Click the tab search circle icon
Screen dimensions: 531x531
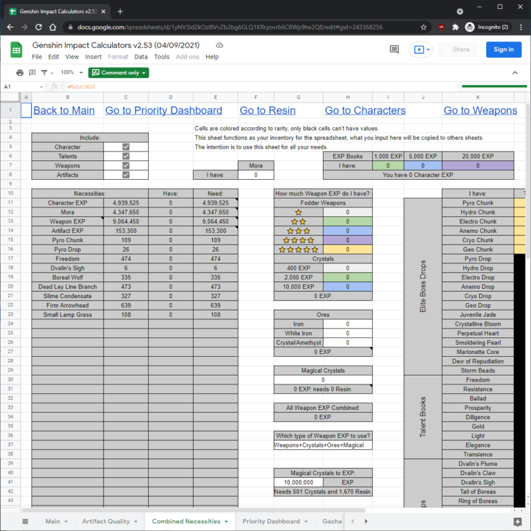click(460, 12)
